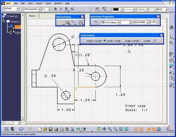Open the line thickness dropdown
This screenshot has height=137, width=176.
click(134, 9)
